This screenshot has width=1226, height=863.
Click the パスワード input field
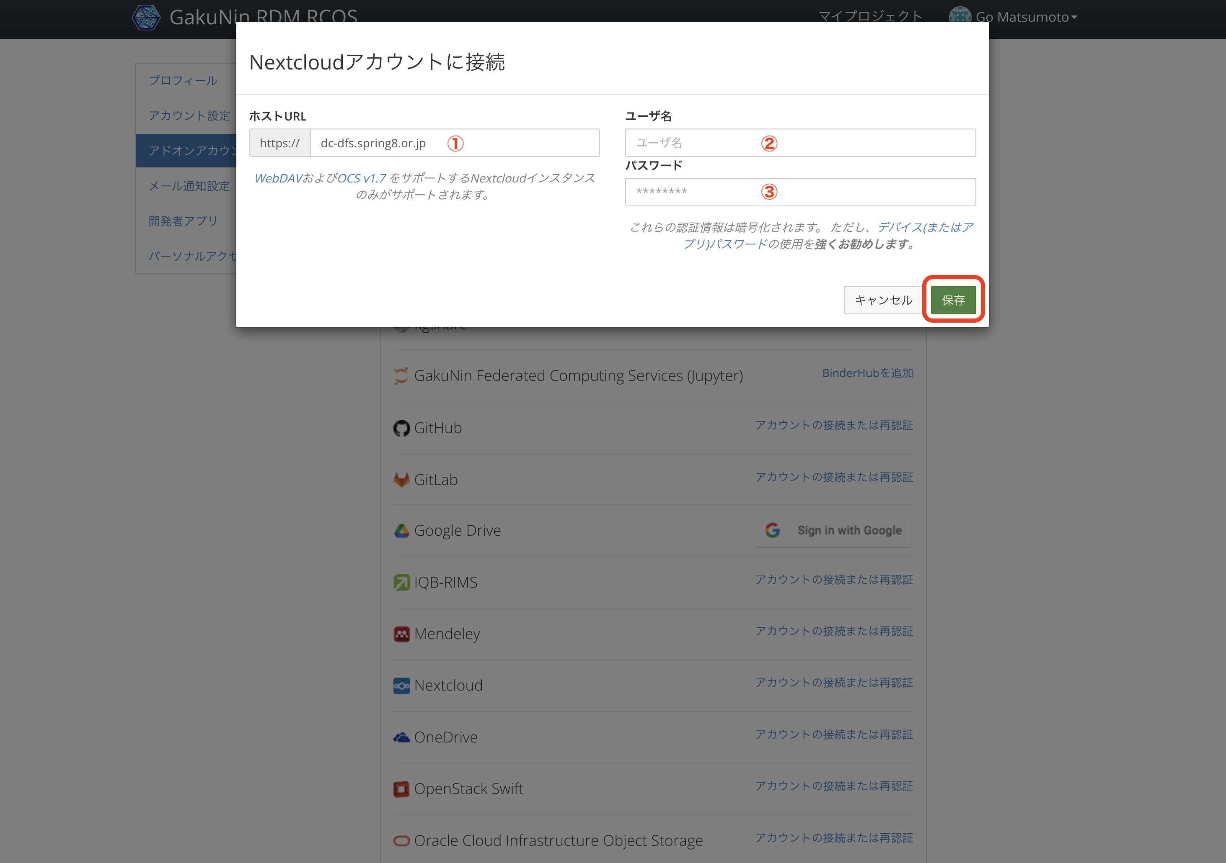(x=800, y=192)
